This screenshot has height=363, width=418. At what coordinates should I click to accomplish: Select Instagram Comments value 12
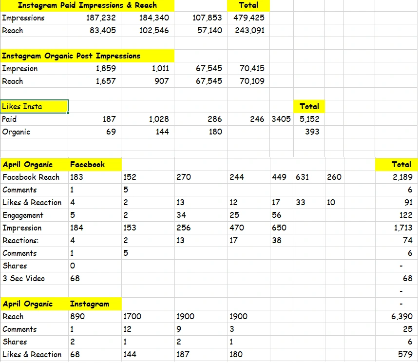coord(148,329)
